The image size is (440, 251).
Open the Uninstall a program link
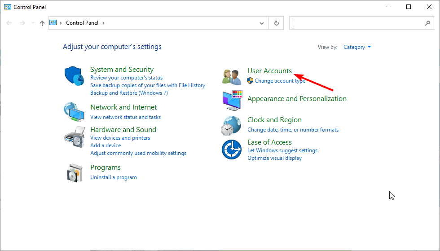click(114, 177)
